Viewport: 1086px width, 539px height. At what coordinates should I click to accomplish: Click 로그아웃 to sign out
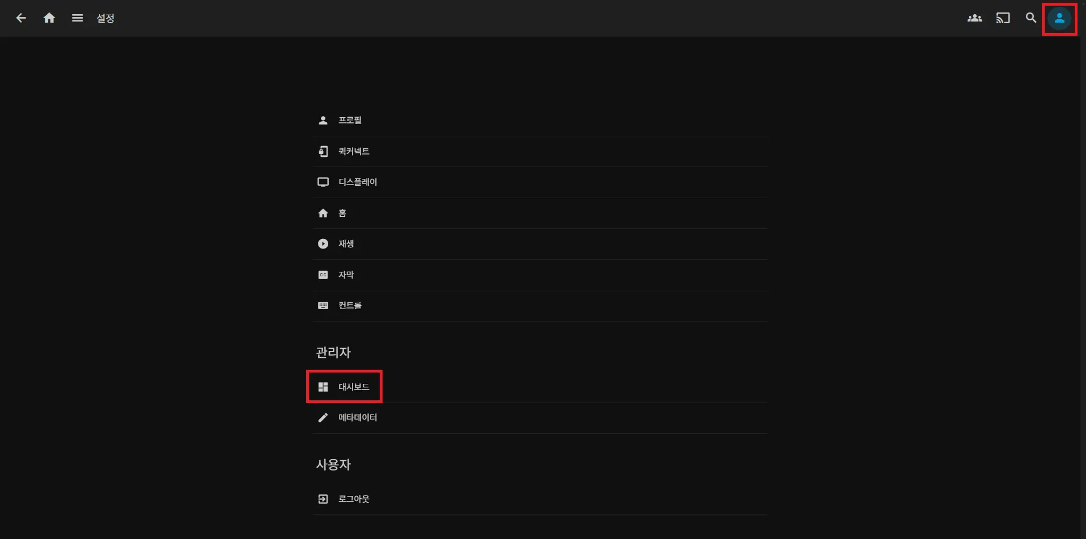(x=354, y=499)
